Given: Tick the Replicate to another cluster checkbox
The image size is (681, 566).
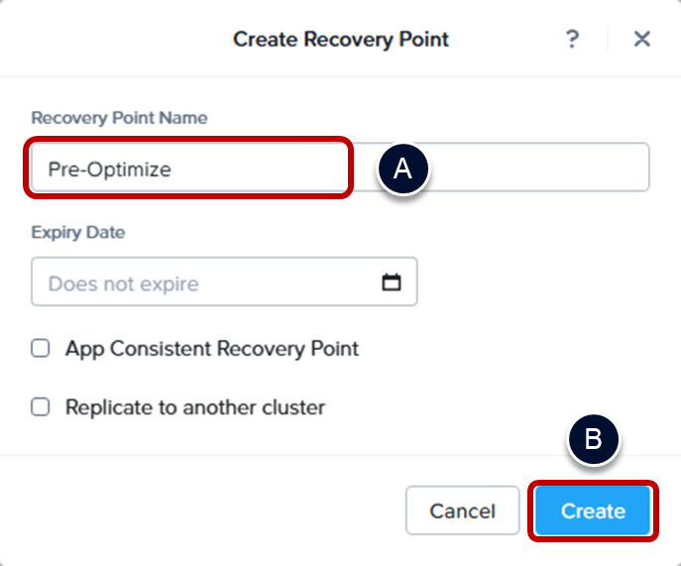Looking at the screenshot, I should coord(41,407).
